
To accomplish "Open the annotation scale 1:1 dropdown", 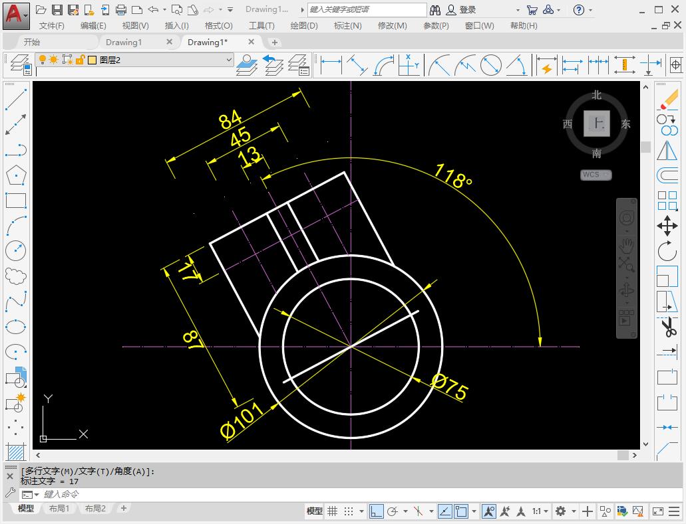I will point(540,511).
